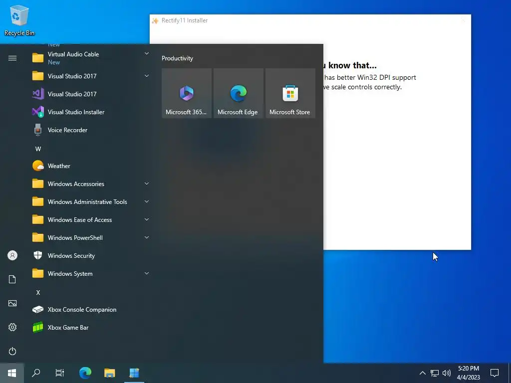Screen dimensions: 511x383
Task: Expand the Windows Accessories chevron
Action: point(147,184)
